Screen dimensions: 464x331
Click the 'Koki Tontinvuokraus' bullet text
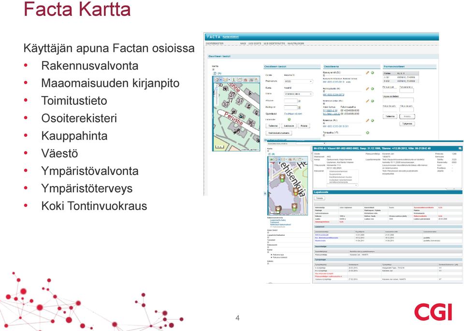[94, 206]
